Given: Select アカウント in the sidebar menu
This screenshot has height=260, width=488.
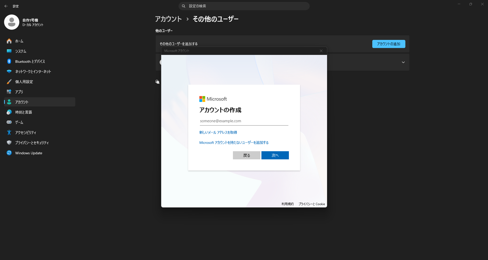Looking at the screenshot, I should tap(40, 102).
